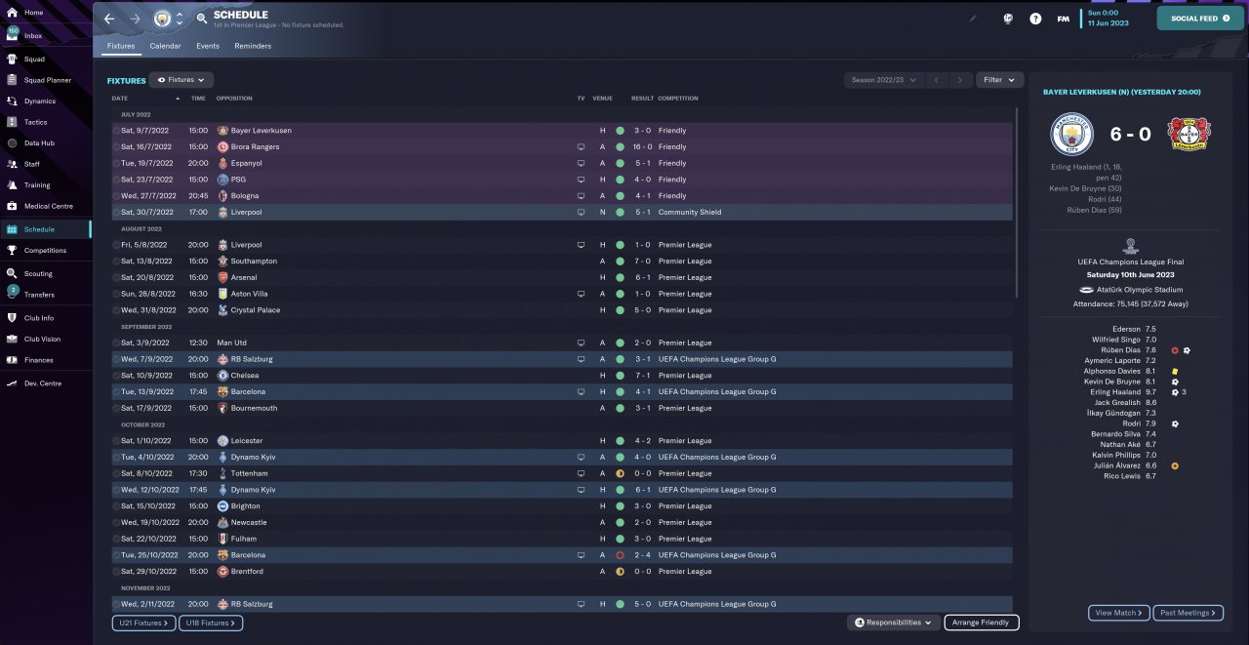Click the Champions League logo in match panel
1249x645 pixels.
point(1130,246)
